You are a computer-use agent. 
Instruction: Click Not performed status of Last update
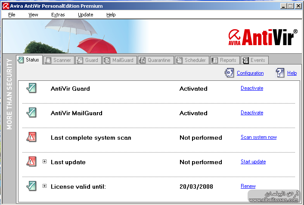pyautogui.click(x=201, y=162)
